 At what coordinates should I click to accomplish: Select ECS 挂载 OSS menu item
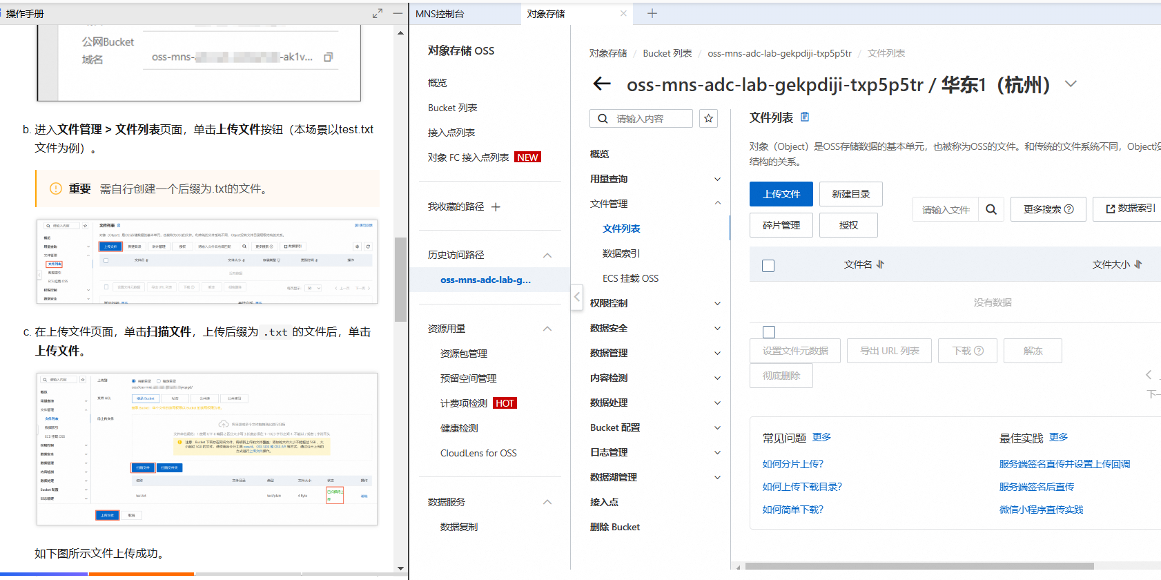[630, 278]
